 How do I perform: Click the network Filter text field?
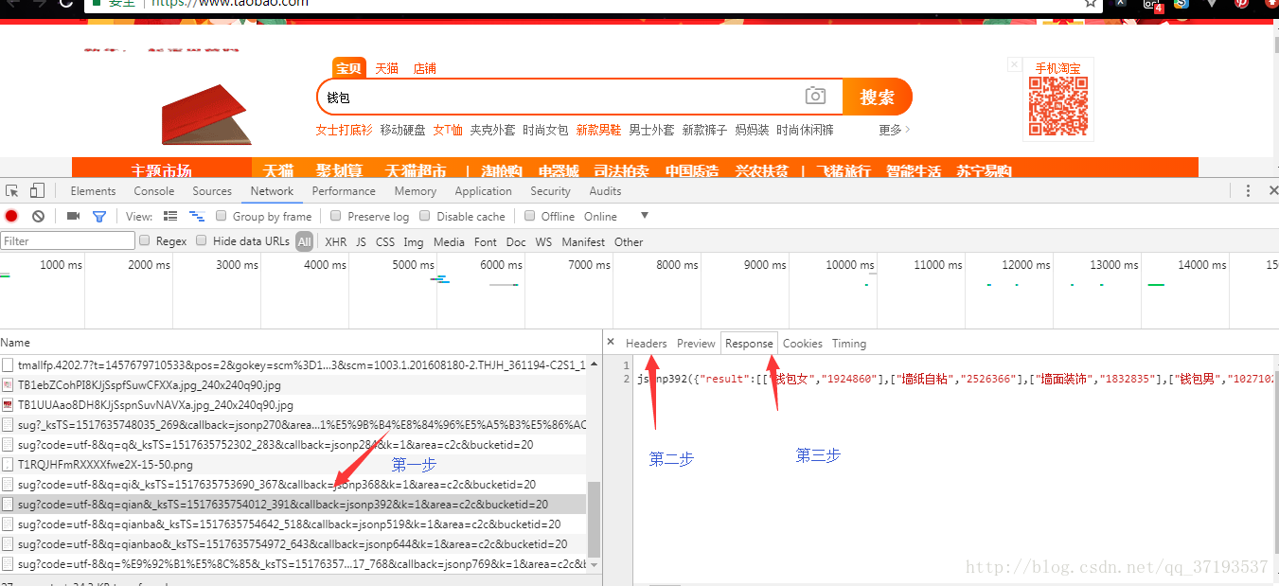click(67, 240)
